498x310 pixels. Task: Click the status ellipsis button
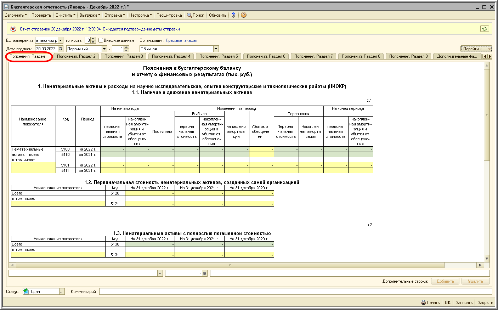pos(62,292)
